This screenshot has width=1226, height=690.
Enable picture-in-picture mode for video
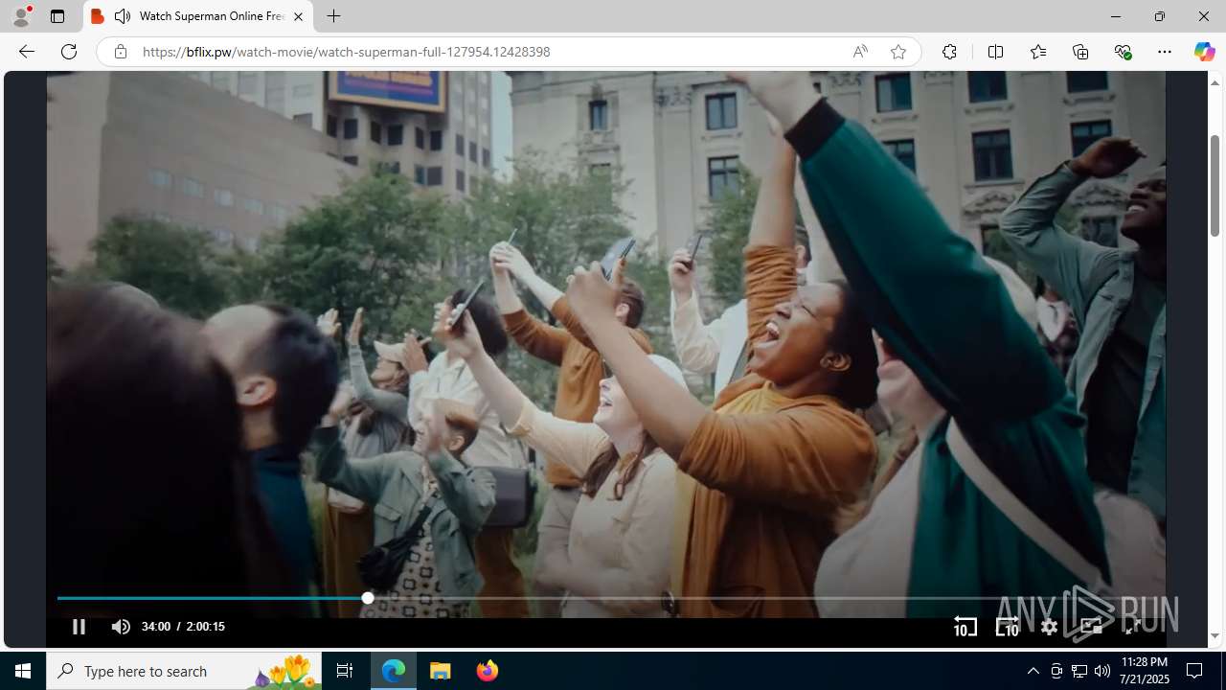point(1091,627)
